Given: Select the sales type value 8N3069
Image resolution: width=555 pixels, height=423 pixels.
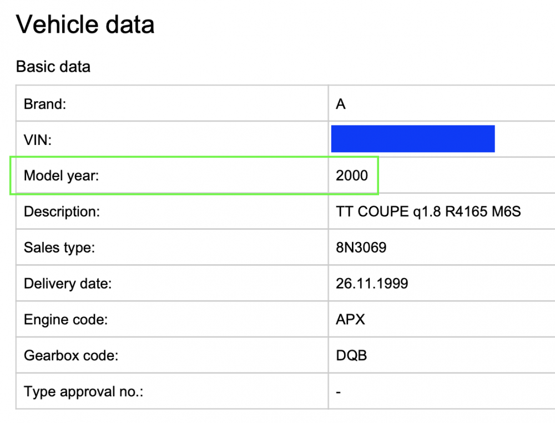Looking at the screenshot, I should pos(361,248).
